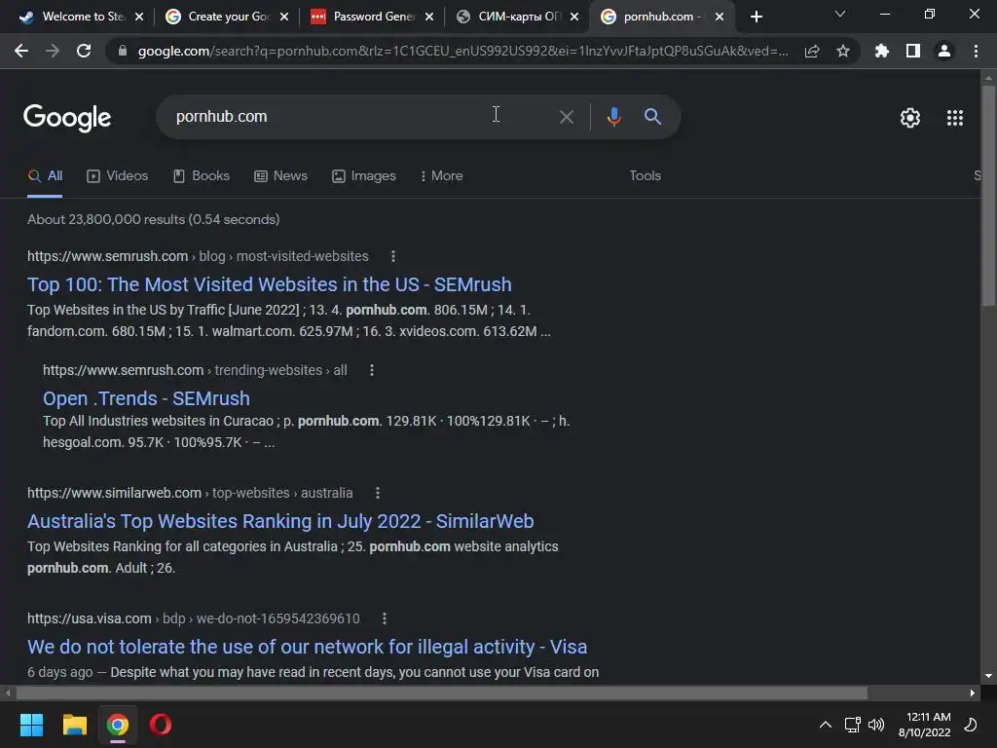Select the News search filter
The image size is (997, 748).
click(x=280, y=175)
